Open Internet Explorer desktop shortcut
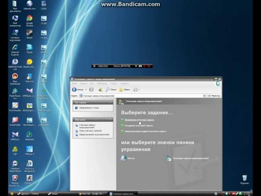Screen dimensions: 261x196 15,50
